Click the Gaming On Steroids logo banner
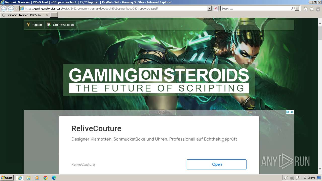Screen dimensions: 322x181 [159, 80]
